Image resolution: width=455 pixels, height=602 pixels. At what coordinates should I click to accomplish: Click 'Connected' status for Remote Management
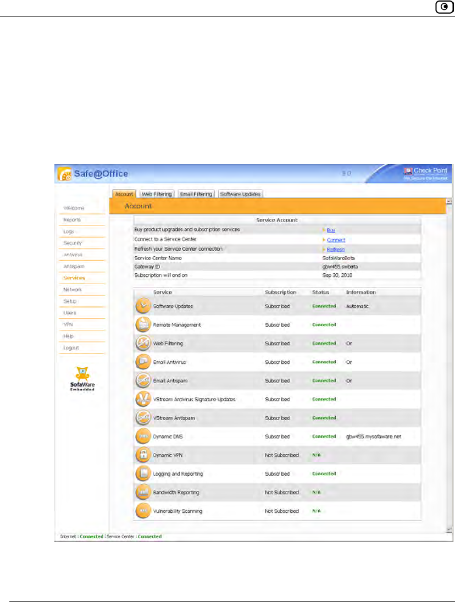pos(324,325)
